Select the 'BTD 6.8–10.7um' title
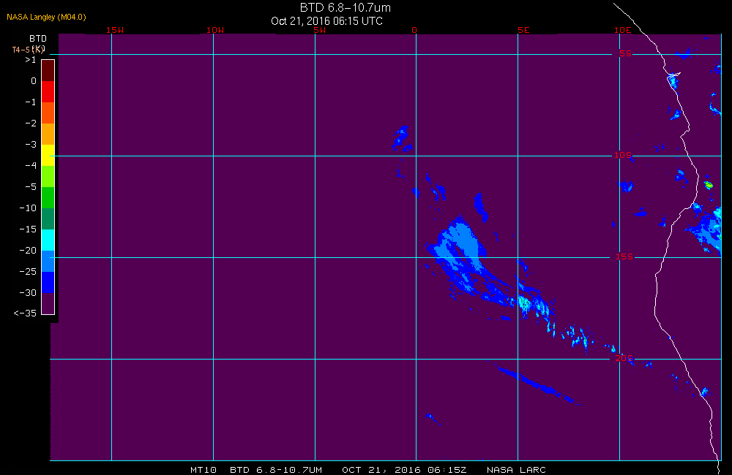732x475 pixels. pyautogui.click(x=346, y=7)
